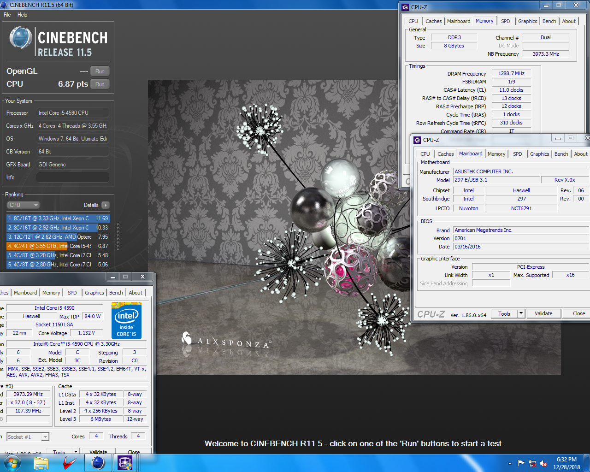Select ranking row 2 Xeon 8C/16T 2.92 GHz
The image size is (590, 472).
pyautogui.click(x=58, y=228)
